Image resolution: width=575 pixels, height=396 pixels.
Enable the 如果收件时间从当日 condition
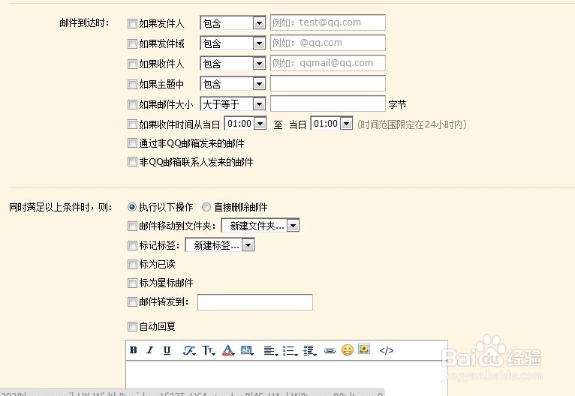132,124
